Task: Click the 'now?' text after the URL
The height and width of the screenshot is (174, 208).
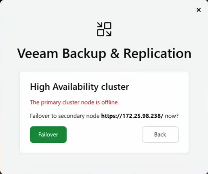Action: 172,116
